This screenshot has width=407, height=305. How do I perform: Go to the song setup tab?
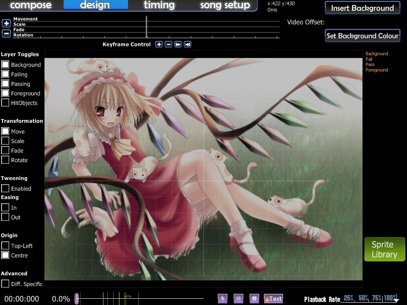pos(225,5)
